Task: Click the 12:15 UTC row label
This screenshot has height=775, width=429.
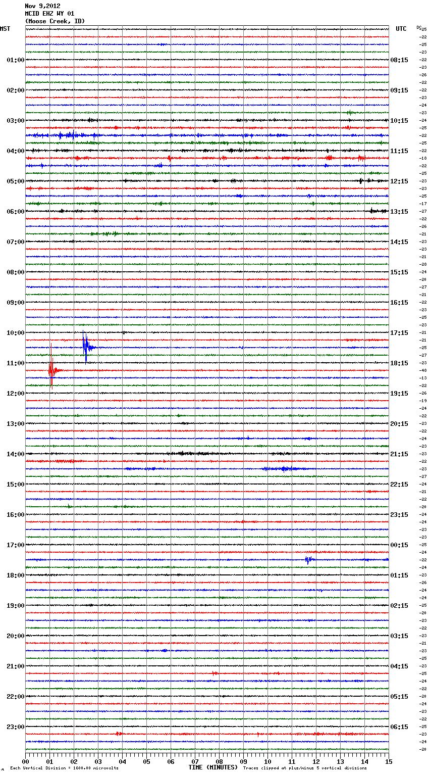Action: (399, 181)
